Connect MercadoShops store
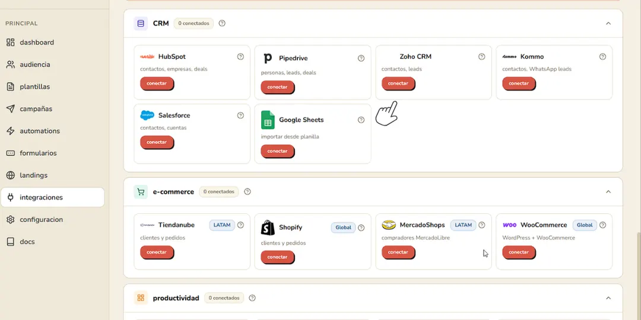This screenshot has height=320, width=641. [x=398, y=252]
